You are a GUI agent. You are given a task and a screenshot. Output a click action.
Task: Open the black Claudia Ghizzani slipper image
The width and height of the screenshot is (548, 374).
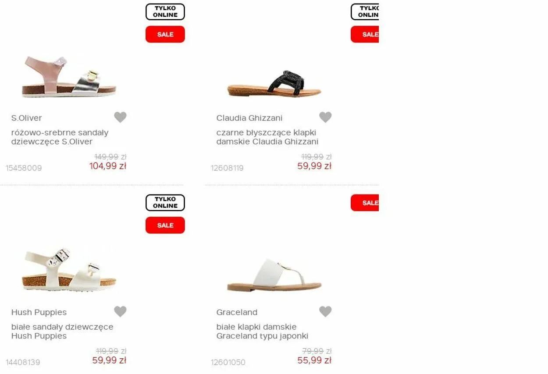[274, 83]
